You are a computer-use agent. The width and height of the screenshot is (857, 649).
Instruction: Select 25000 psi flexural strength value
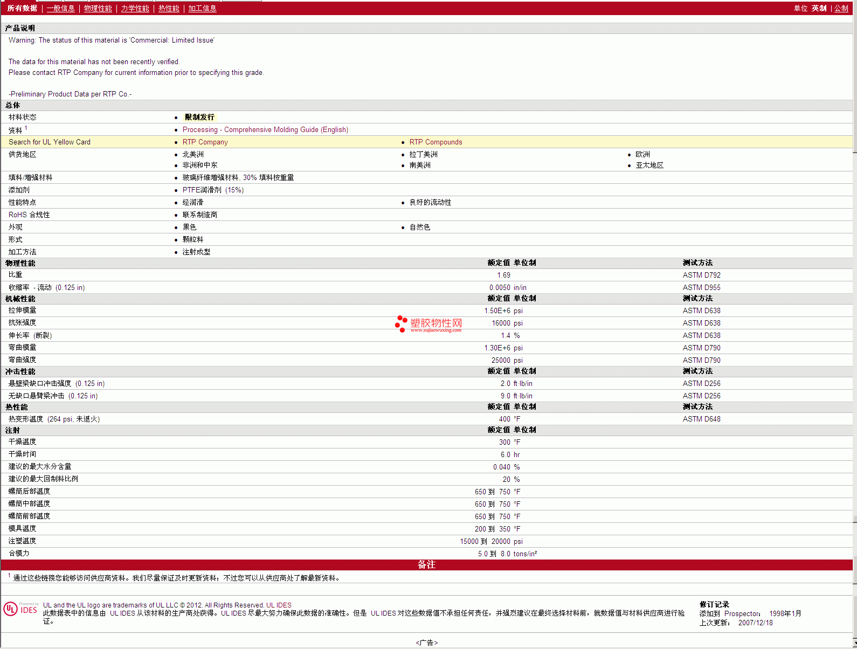(507, 361)
